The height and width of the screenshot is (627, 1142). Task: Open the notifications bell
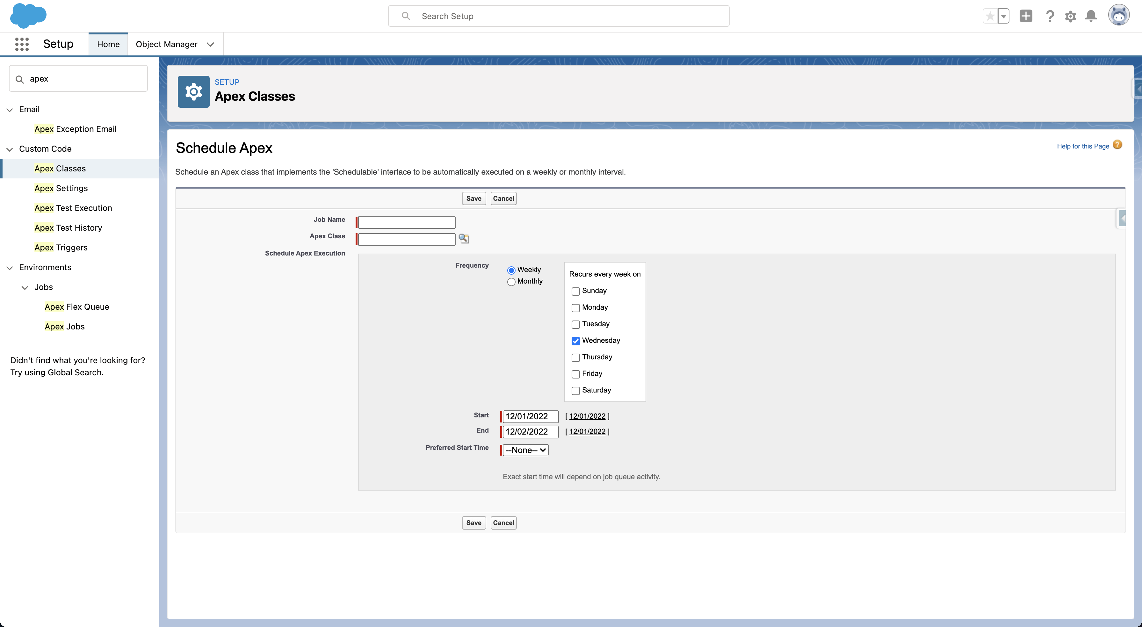click(1091, 16)
